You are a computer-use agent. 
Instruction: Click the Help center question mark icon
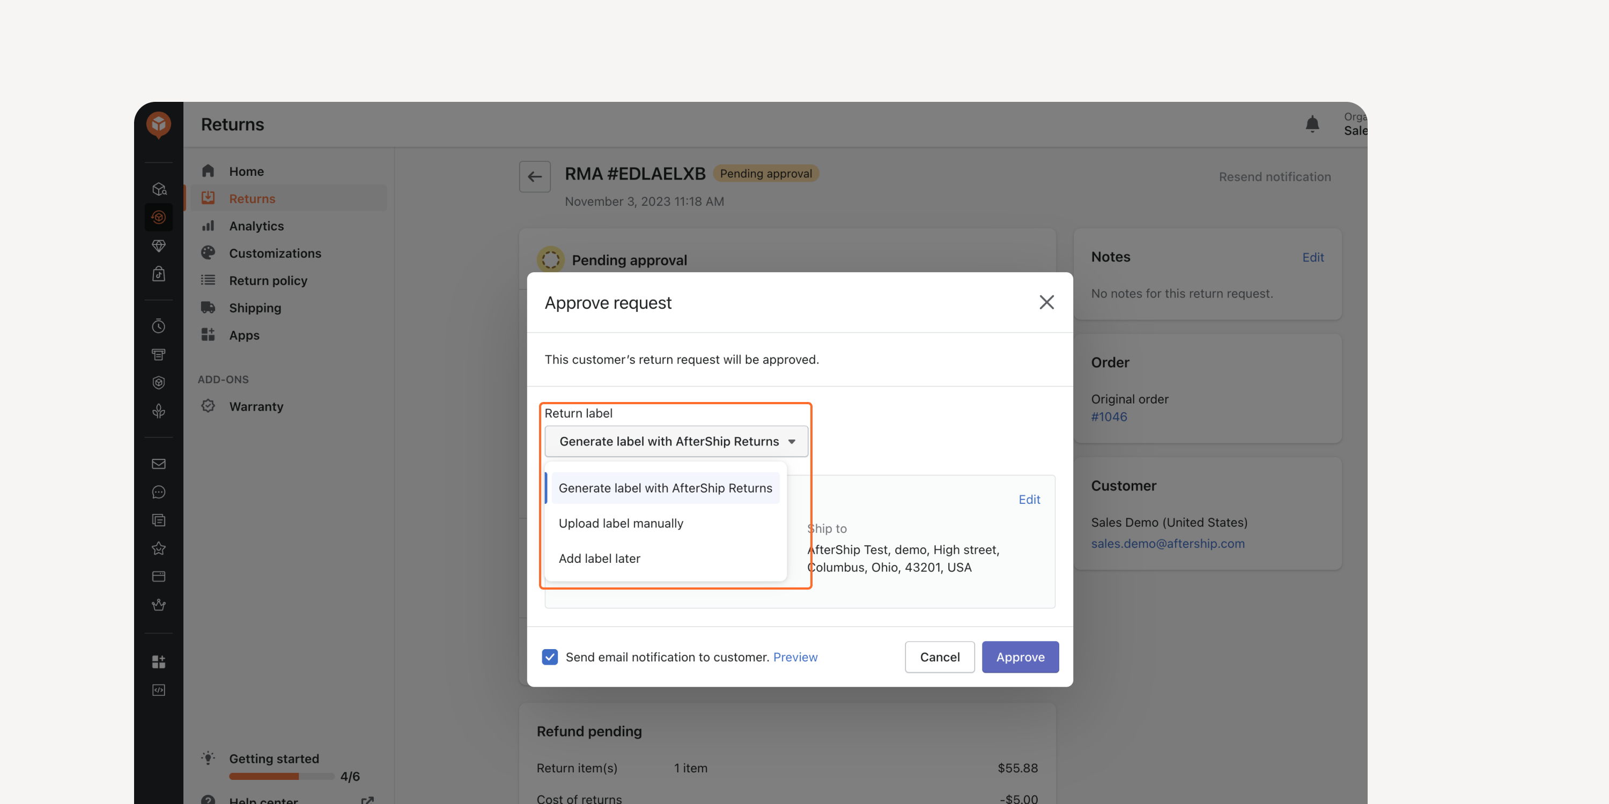pos(208,800)
